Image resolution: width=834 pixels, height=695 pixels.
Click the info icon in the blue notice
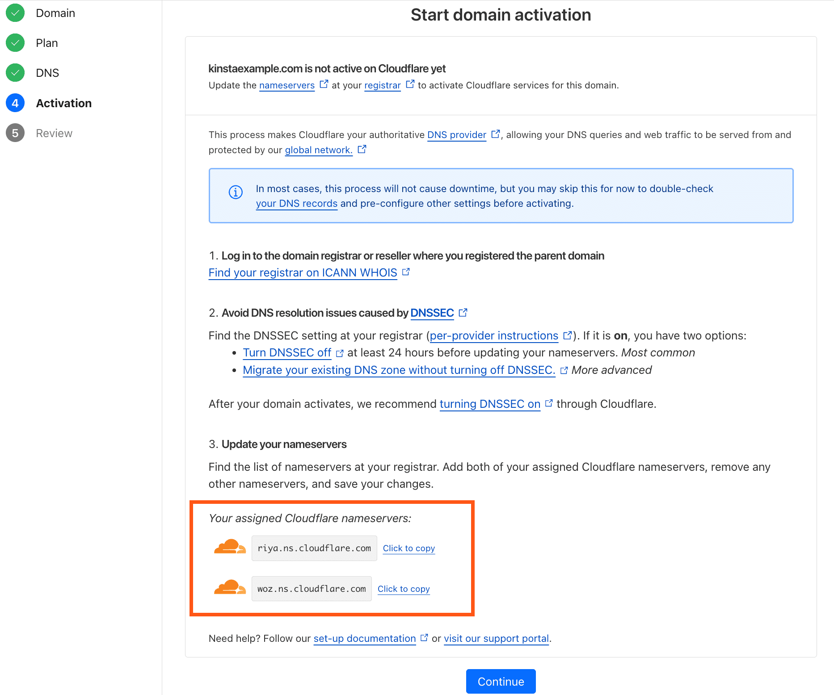tap(236, 193)
